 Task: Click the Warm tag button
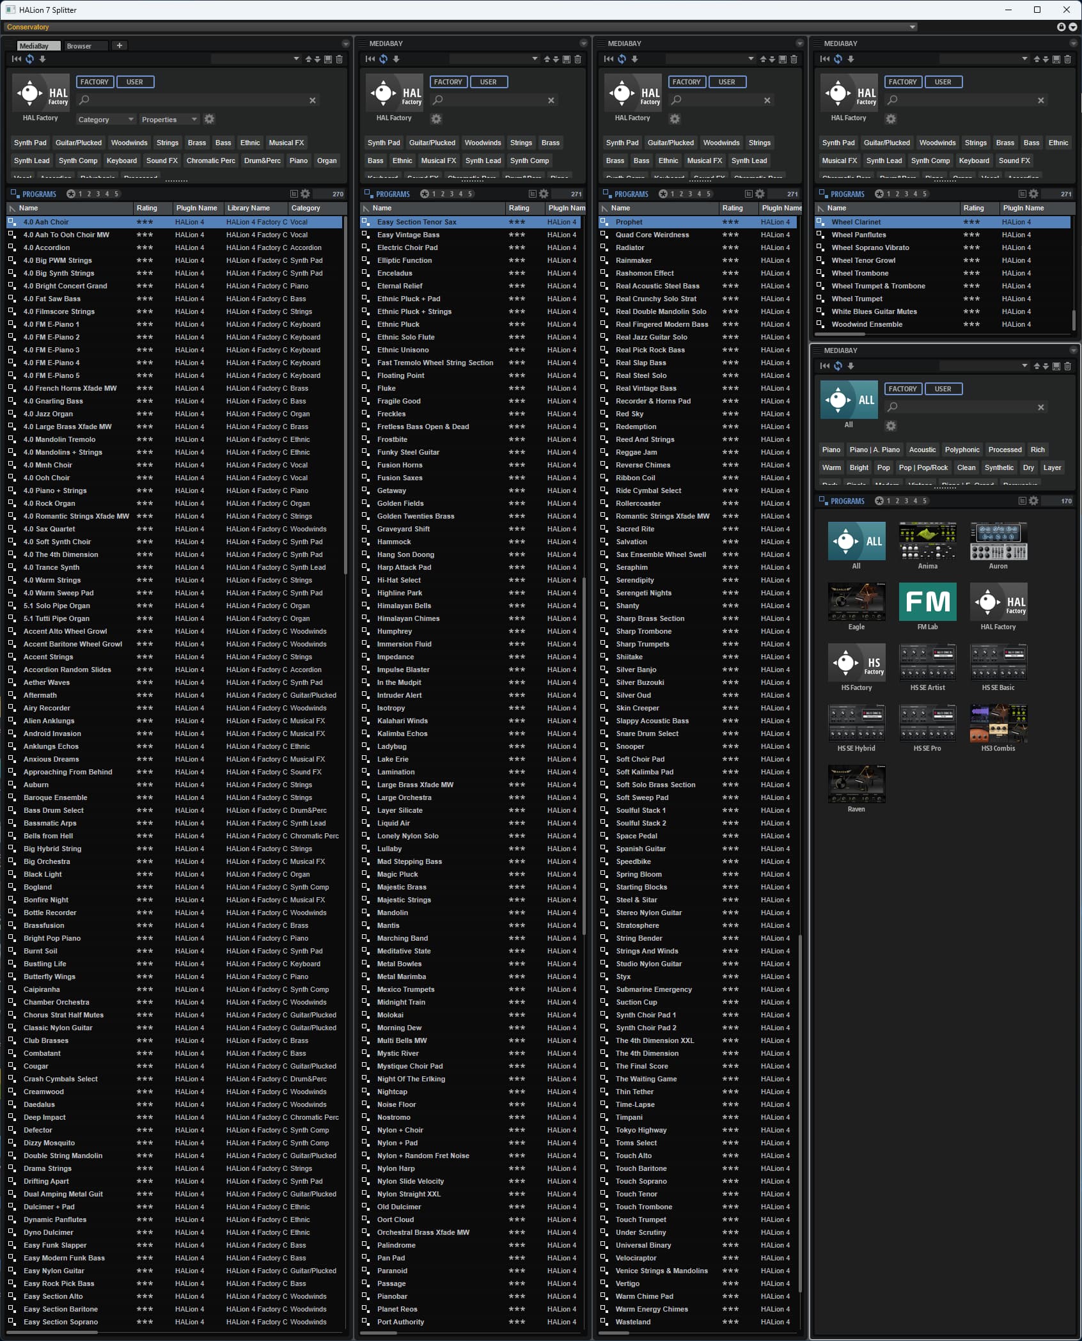click(x=831, y=467)
